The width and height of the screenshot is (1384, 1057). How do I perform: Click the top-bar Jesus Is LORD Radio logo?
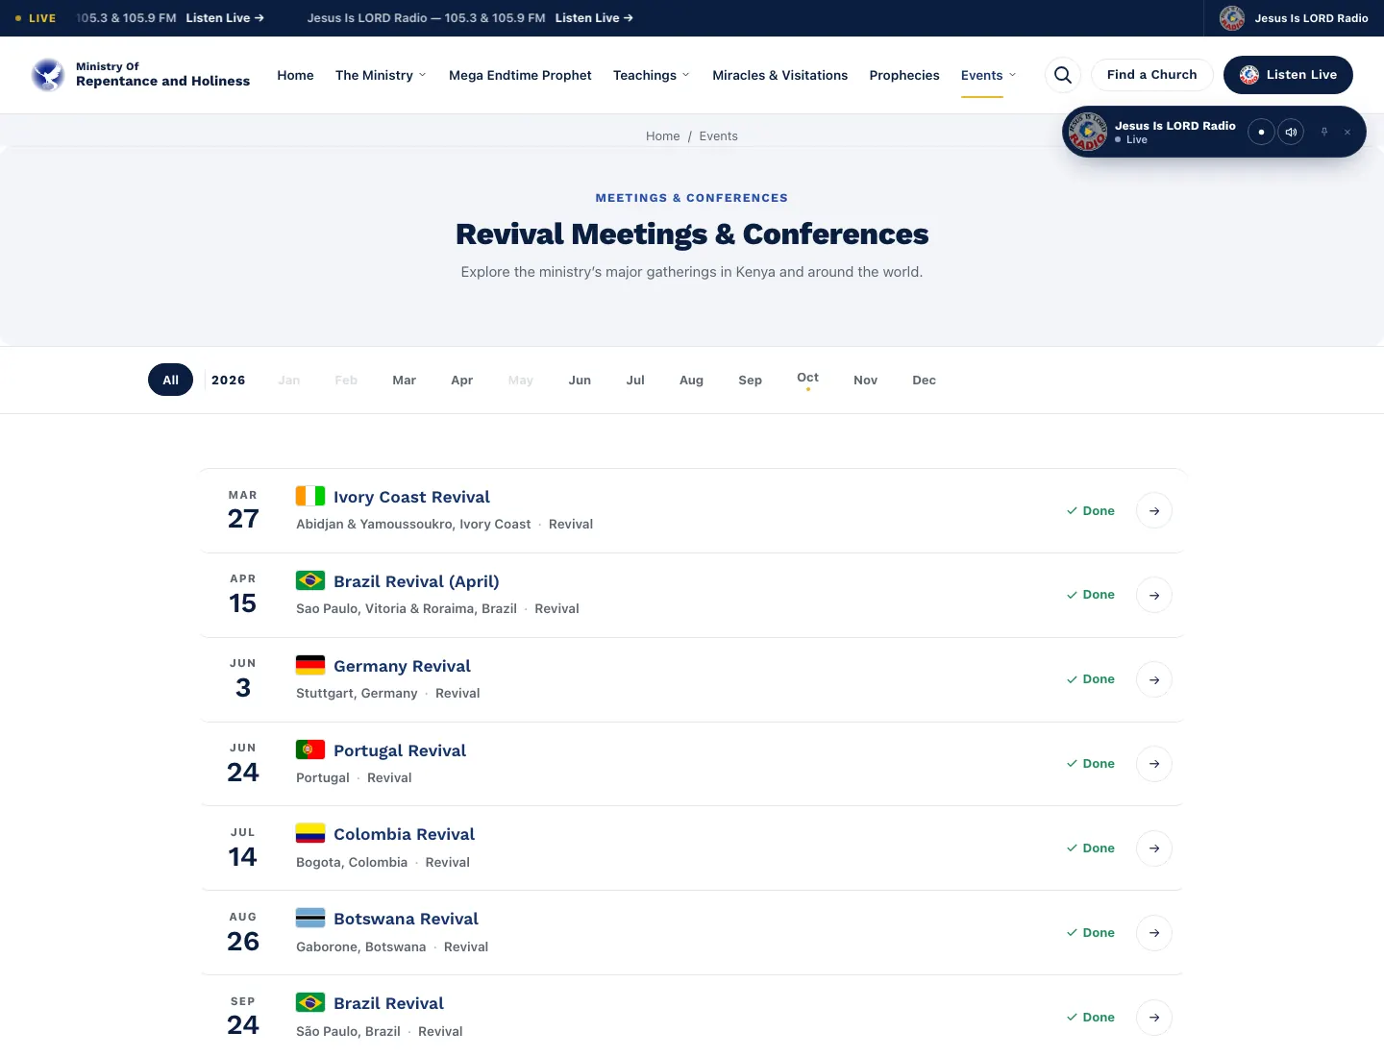(1232, 18)
